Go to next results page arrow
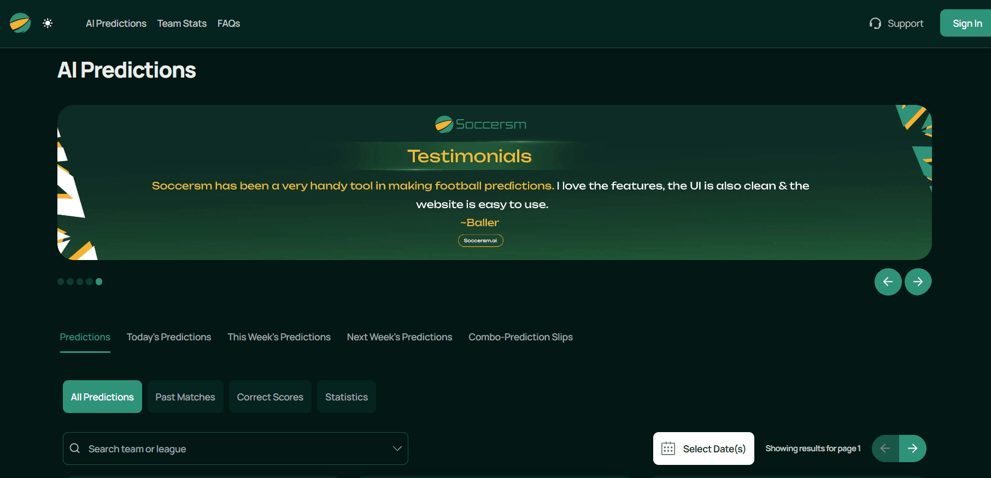991x478 pixels. [x=913, y=449]
